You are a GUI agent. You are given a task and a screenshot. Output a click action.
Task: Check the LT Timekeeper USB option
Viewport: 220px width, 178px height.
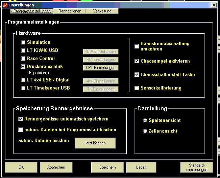(23, 88)
